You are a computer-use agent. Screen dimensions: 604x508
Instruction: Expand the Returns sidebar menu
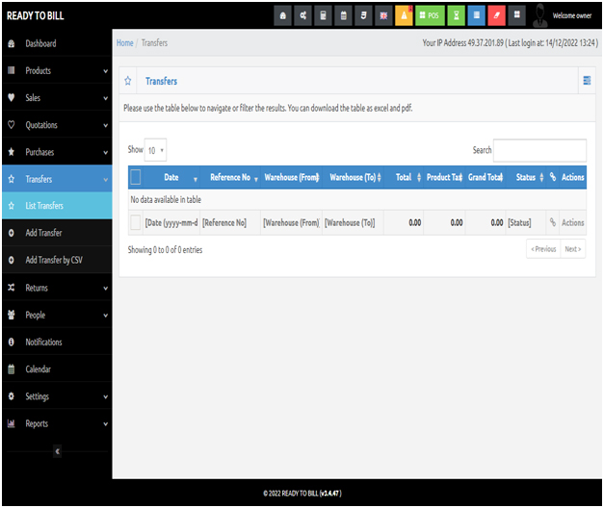click(x=57, y=288)
